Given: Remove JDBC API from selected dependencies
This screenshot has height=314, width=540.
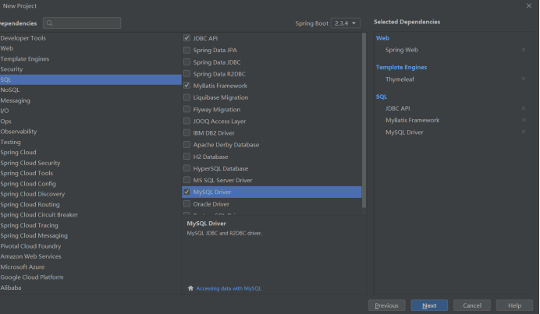Looking at the screenshot, I should [x=524, y=108].
